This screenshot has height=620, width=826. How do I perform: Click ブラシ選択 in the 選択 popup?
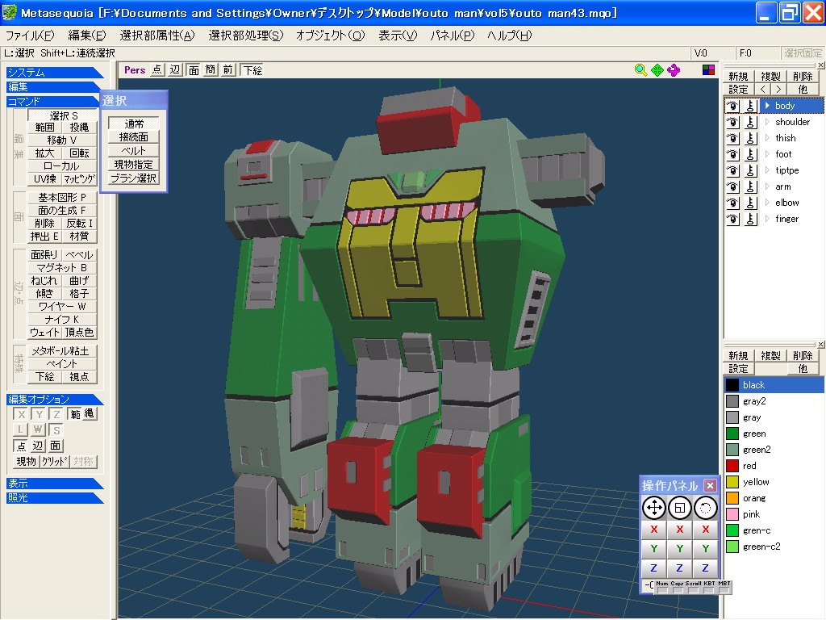[x=134, y=178]
